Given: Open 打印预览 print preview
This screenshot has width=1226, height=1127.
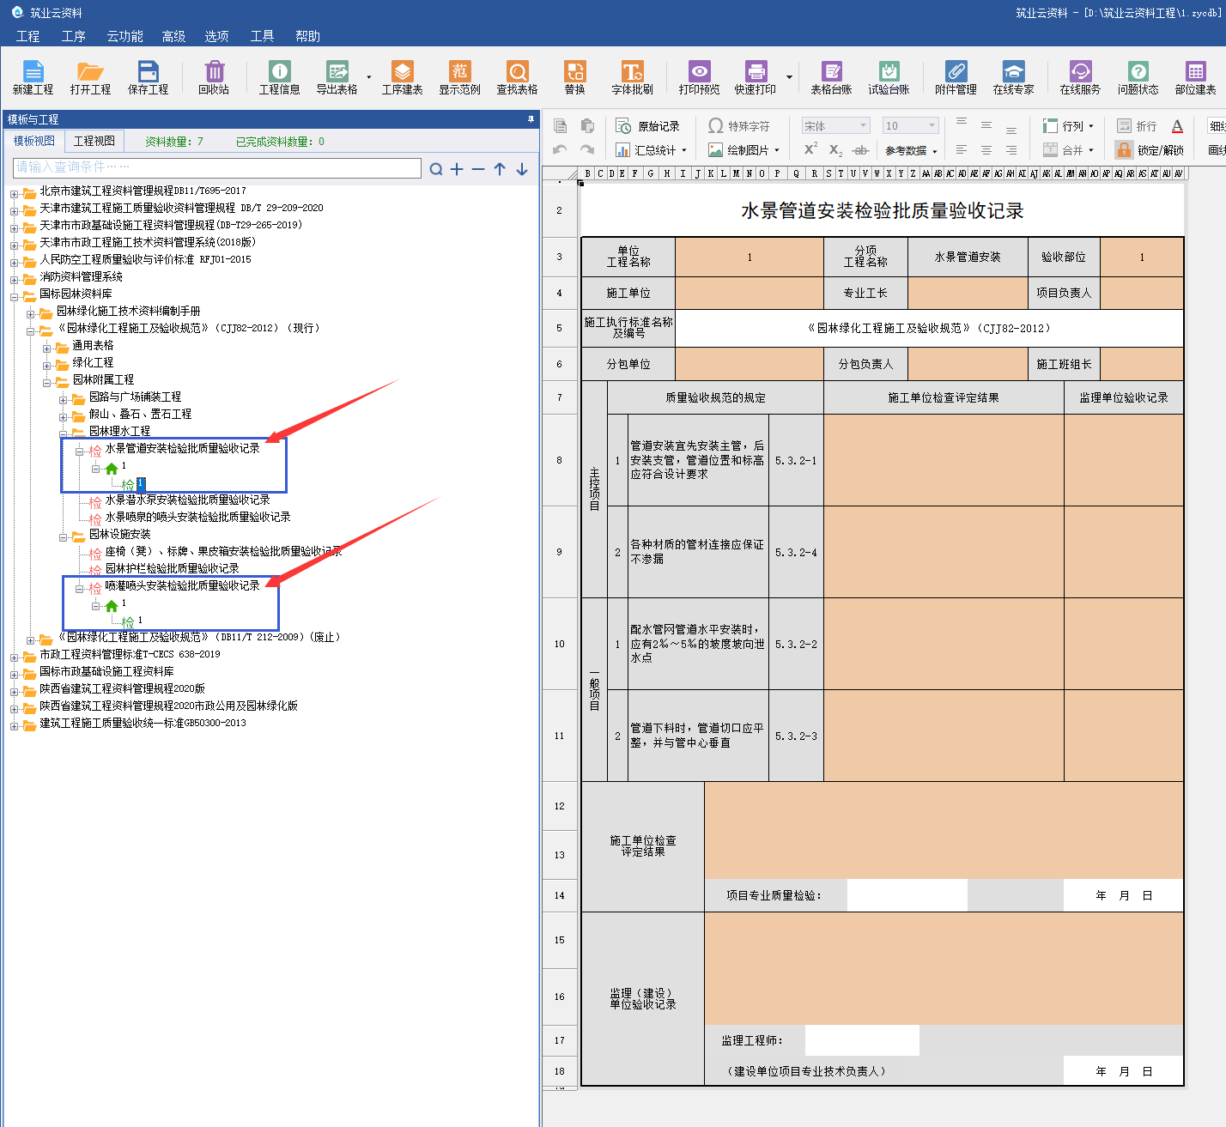Looking at the screenshot, I should coord(699,77).
